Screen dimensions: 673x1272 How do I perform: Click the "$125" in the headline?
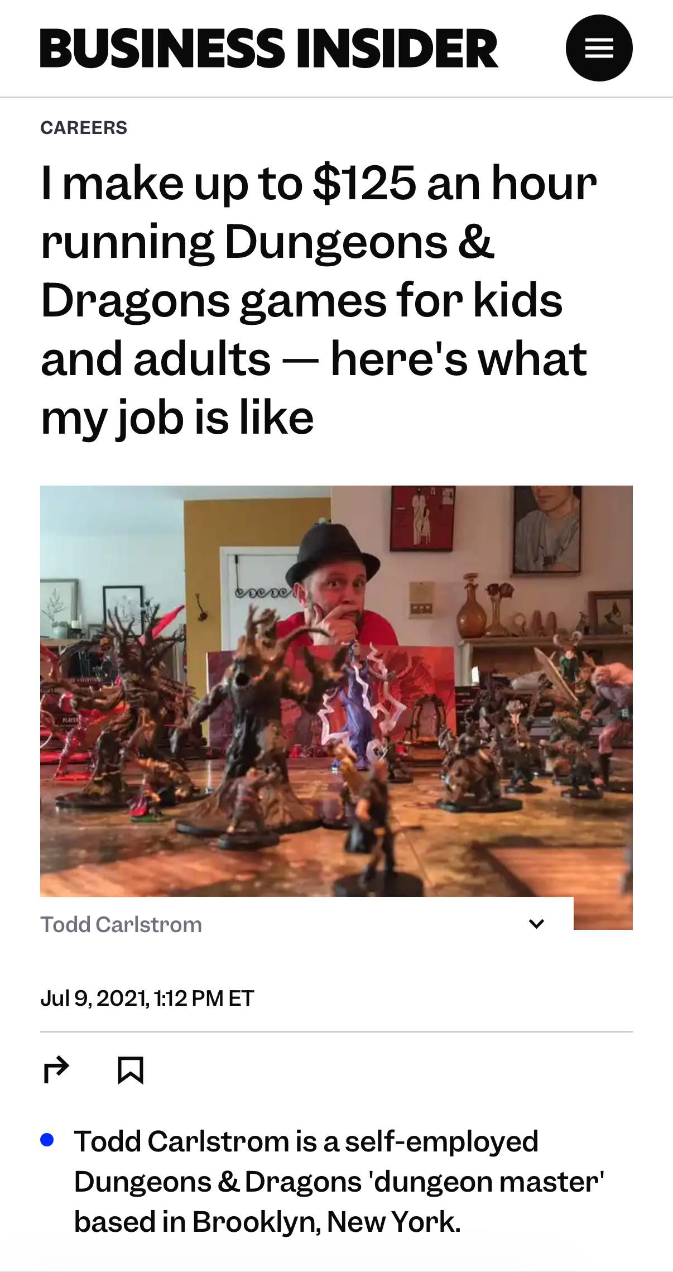pos(364,183)
